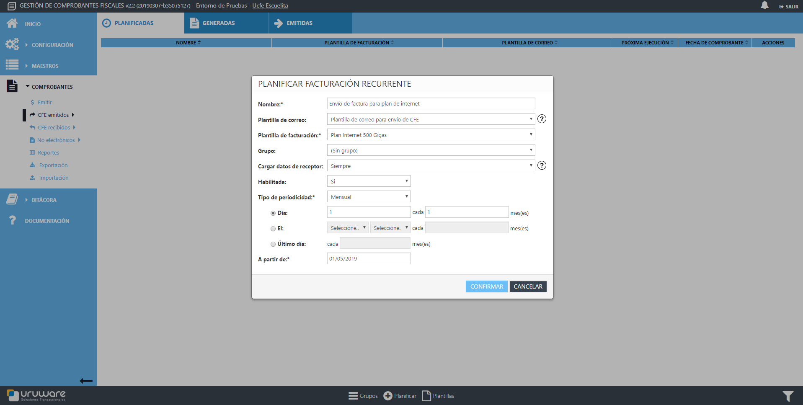This screenshot has width=803, height=405.
Task: Click the sidebar collapse arrow icon
Action: 86,381
